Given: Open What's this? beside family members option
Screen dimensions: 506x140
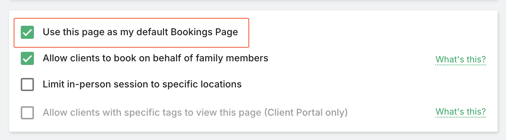Looking at the screenshot, I should pos(461,60).
